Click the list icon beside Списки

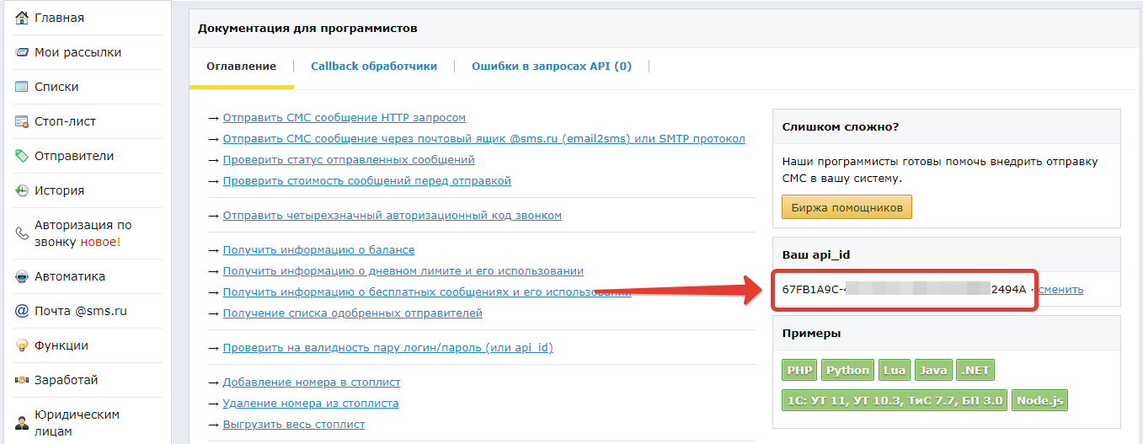[22, 87]
